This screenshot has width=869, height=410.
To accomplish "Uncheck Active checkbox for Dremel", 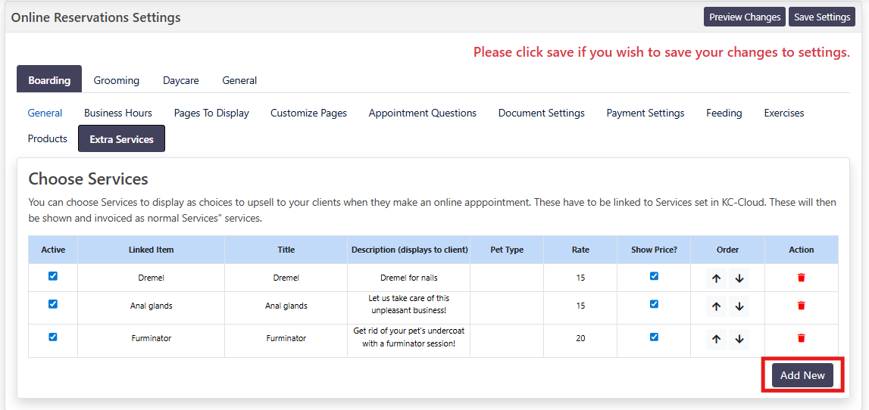I will coord(53,276).
